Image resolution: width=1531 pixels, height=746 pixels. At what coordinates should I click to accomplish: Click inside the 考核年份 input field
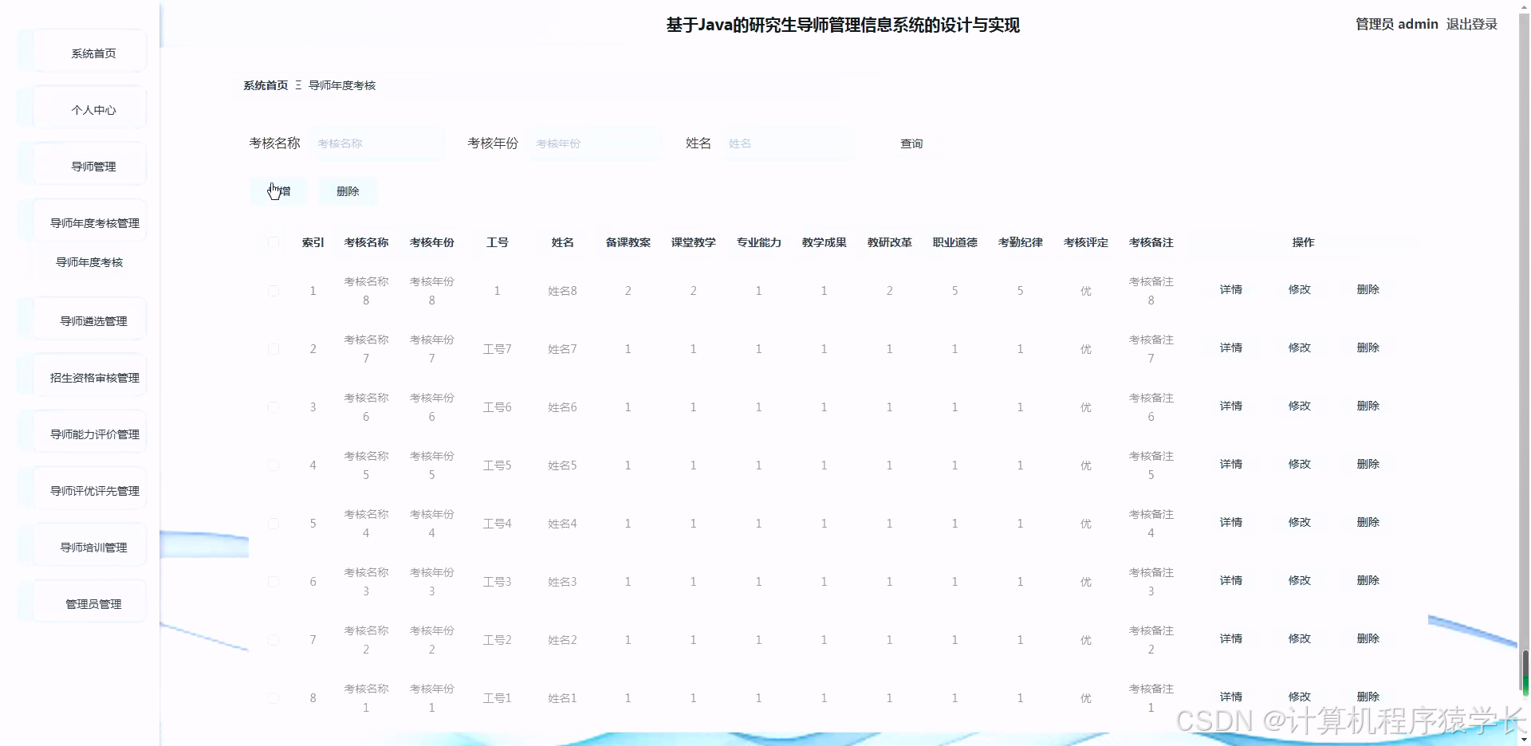point(594,143)
